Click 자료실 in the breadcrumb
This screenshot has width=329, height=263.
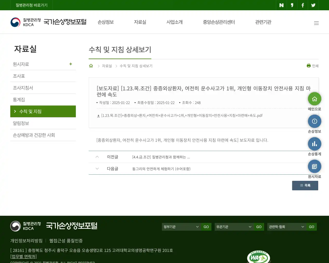[x=107, y=66]
